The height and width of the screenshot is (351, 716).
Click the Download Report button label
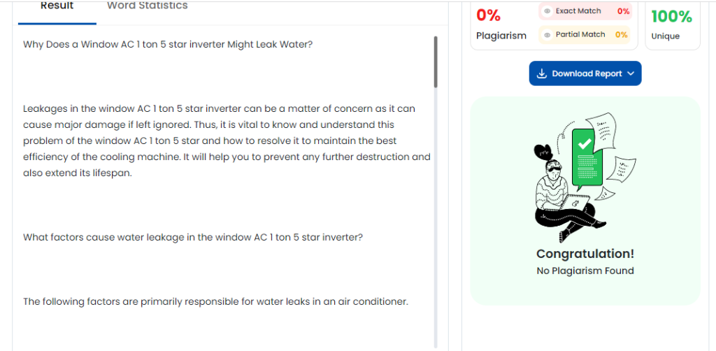pyautogui.click(x=587, y=73)
